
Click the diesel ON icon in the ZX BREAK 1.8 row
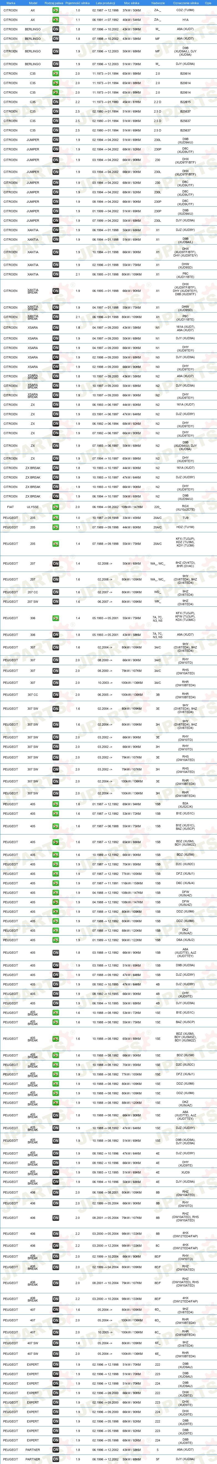[55, 468]
